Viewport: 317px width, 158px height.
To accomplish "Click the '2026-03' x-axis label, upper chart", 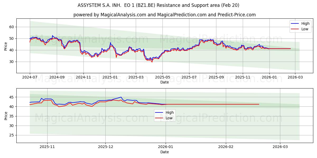I will pyautogui.click(x=295, y=77).
